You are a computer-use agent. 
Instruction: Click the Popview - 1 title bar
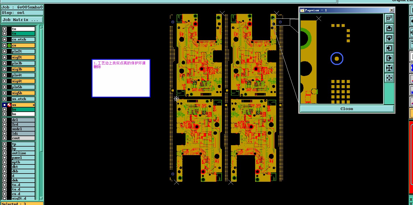347,10
